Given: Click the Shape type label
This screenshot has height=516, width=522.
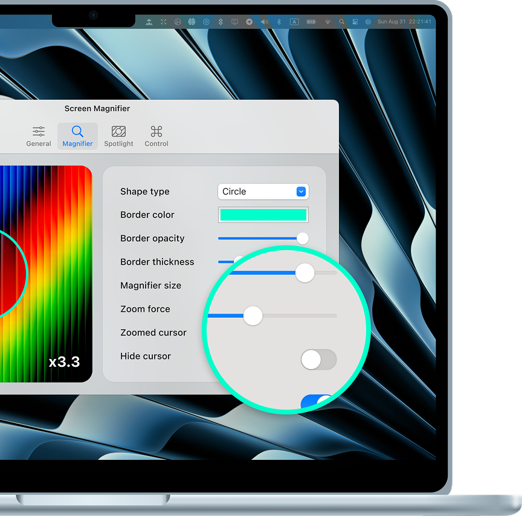Looking at the screenshot, I should click(145, 192).
